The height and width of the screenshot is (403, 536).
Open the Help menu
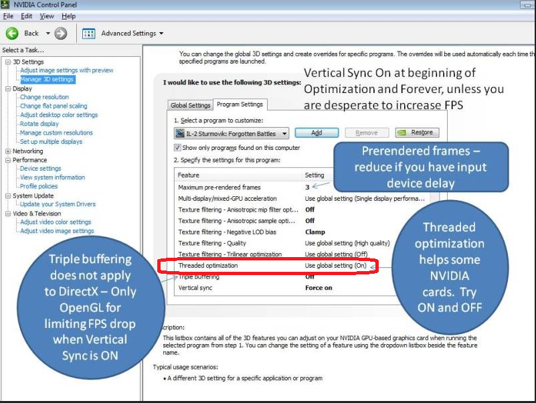69,16
